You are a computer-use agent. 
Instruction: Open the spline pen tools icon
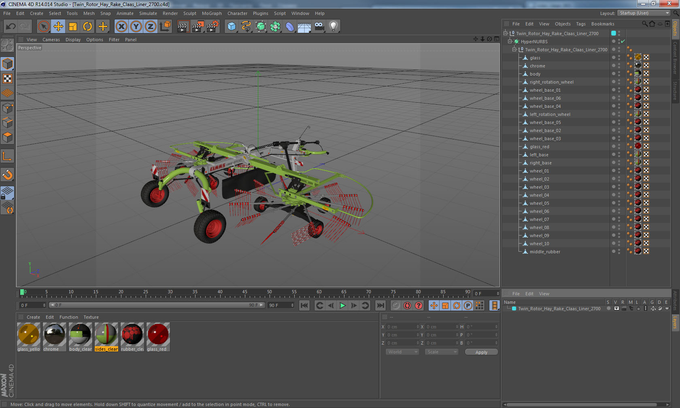tap(246, 27)
